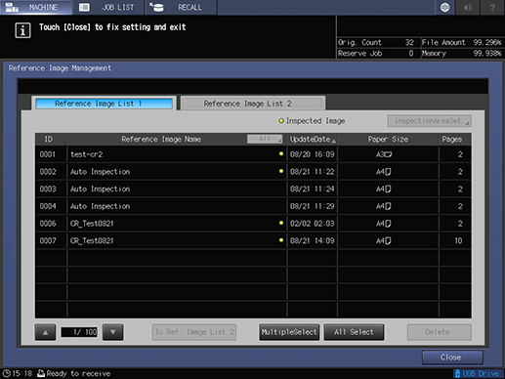Sort by the UpdateDate column header
Viewport: 505px width, 379px height.
(312, 140)
